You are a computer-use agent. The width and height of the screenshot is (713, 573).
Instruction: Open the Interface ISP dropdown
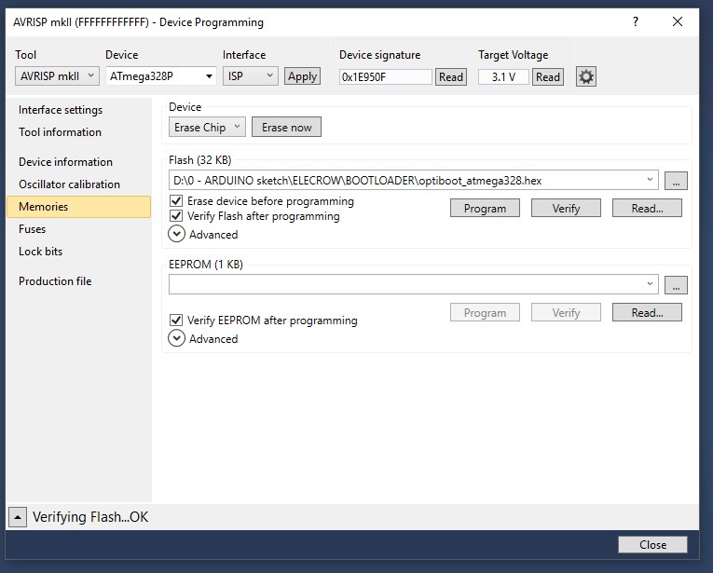(250, 75)
